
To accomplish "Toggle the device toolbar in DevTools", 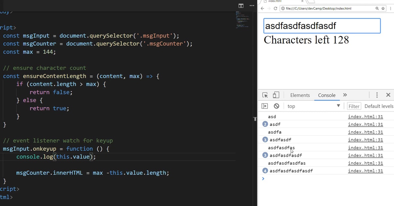I will click(276, 95).
